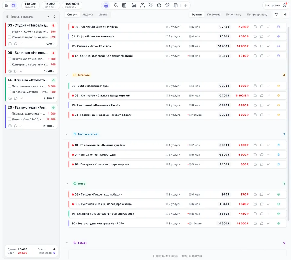Click the home icon in top toolbar
The width and height of the screenshot is (291, 260).
tap(106, 5)
